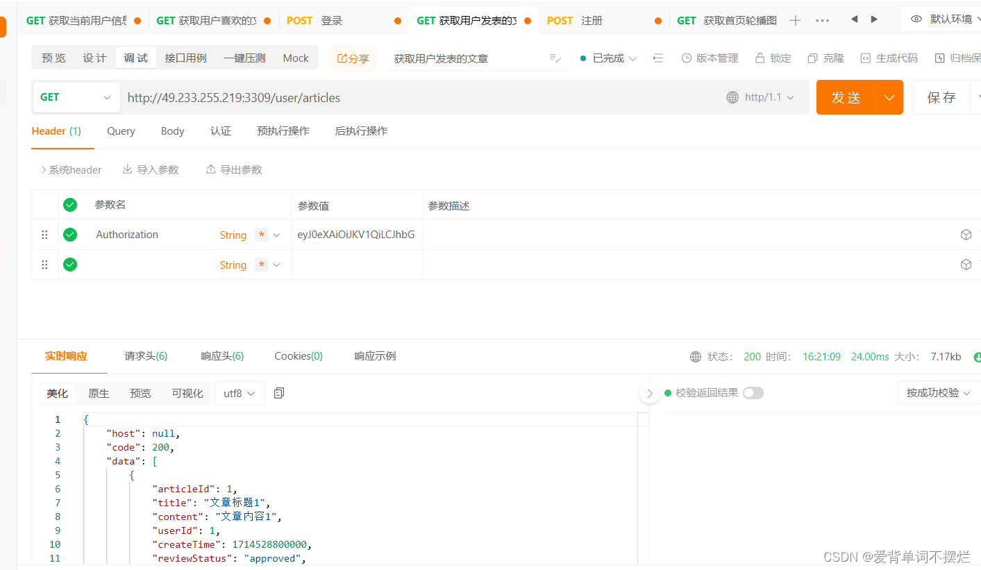
Task: Click the 发送 send button
Action: pos(846,97)
